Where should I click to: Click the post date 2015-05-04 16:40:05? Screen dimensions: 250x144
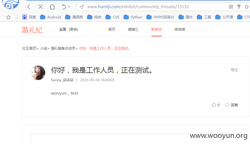tap(98, 80)
